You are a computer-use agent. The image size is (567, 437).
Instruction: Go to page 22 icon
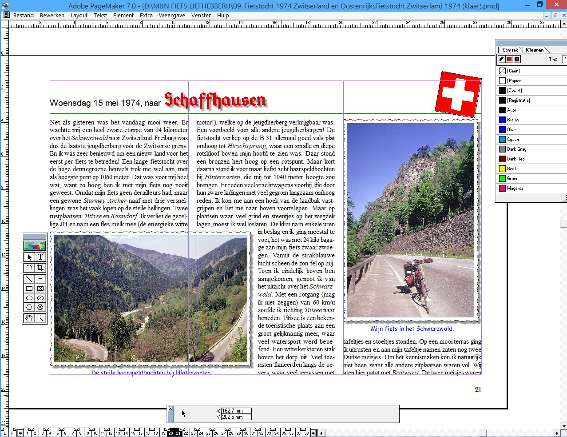(x=186, y=433)
